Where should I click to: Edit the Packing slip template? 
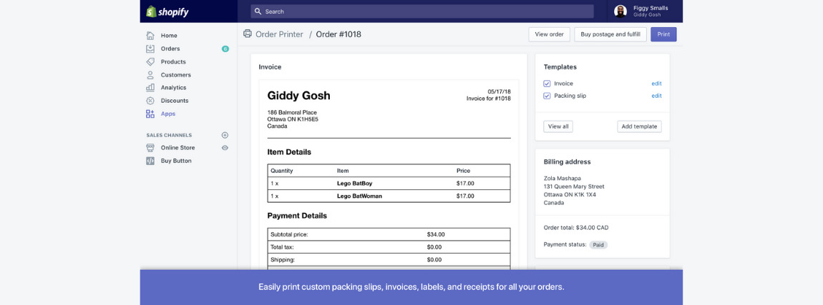(x=657, y=96)
